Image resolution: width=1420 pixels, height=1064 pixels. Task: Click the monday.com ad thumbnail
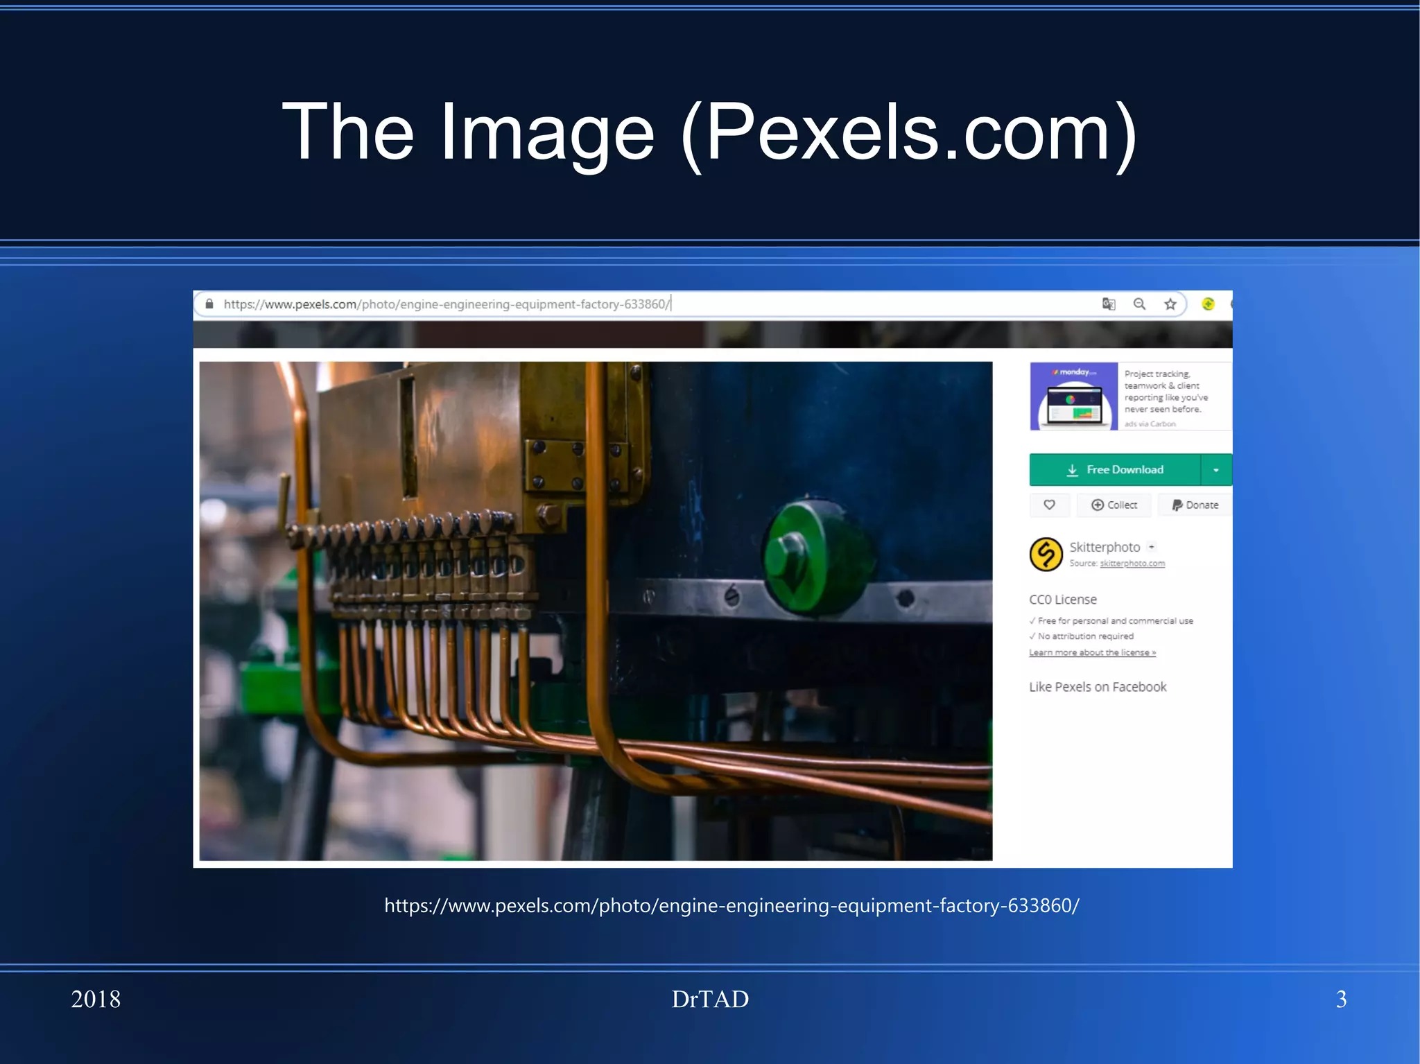pyautogui.click(x=1073, y=396)
